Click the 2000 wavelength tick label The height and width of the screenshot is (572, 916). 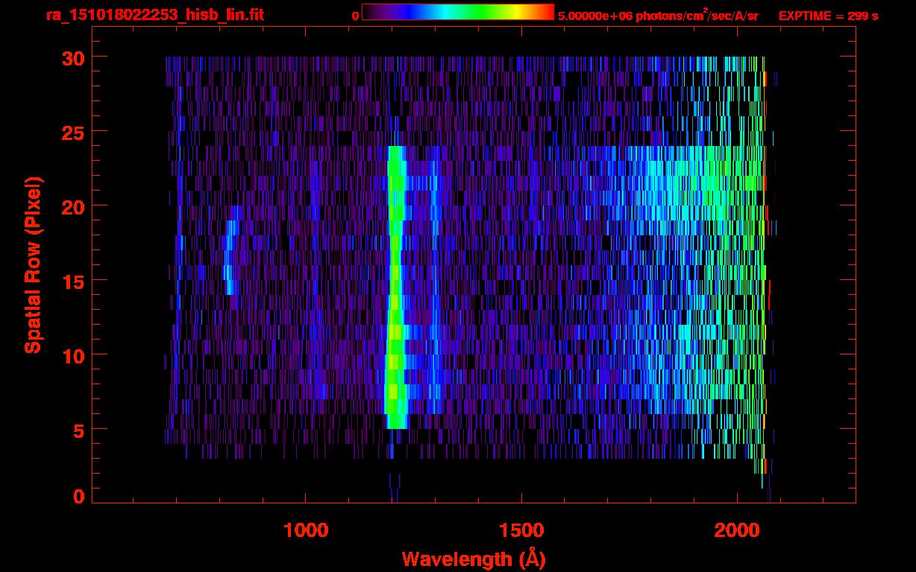click(737, 530)
